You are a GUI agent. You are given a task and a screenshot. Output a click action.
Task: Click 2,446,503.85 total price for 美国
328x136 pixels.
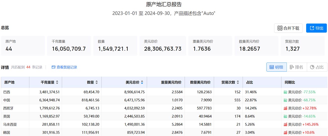[x=135, y=116]
